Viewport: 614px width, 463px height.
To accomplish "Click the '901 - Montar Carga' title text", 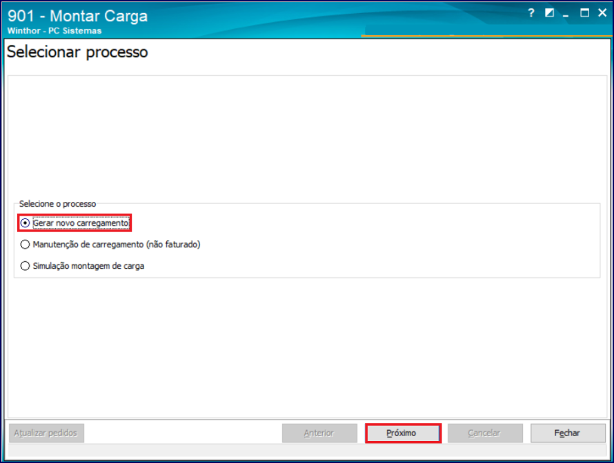I will click(x=77, y=16).
